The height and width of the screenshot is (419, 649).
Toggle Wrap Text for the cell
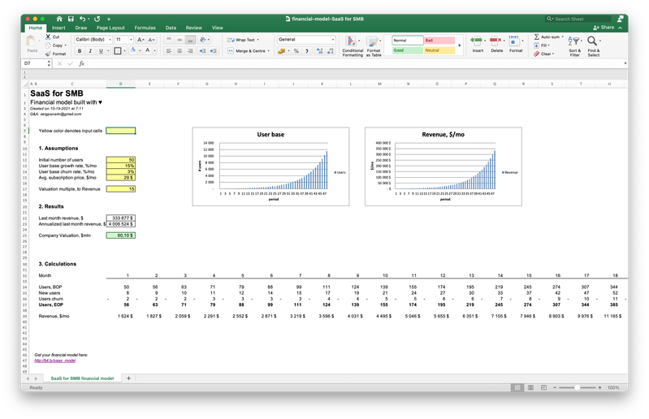point(241,39)
